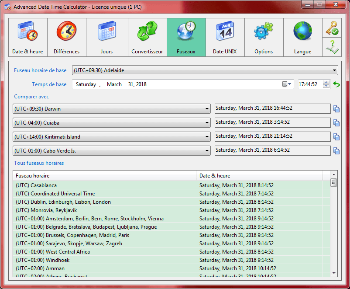Open the Date & heure calculator tab

[x=28, y=37]
